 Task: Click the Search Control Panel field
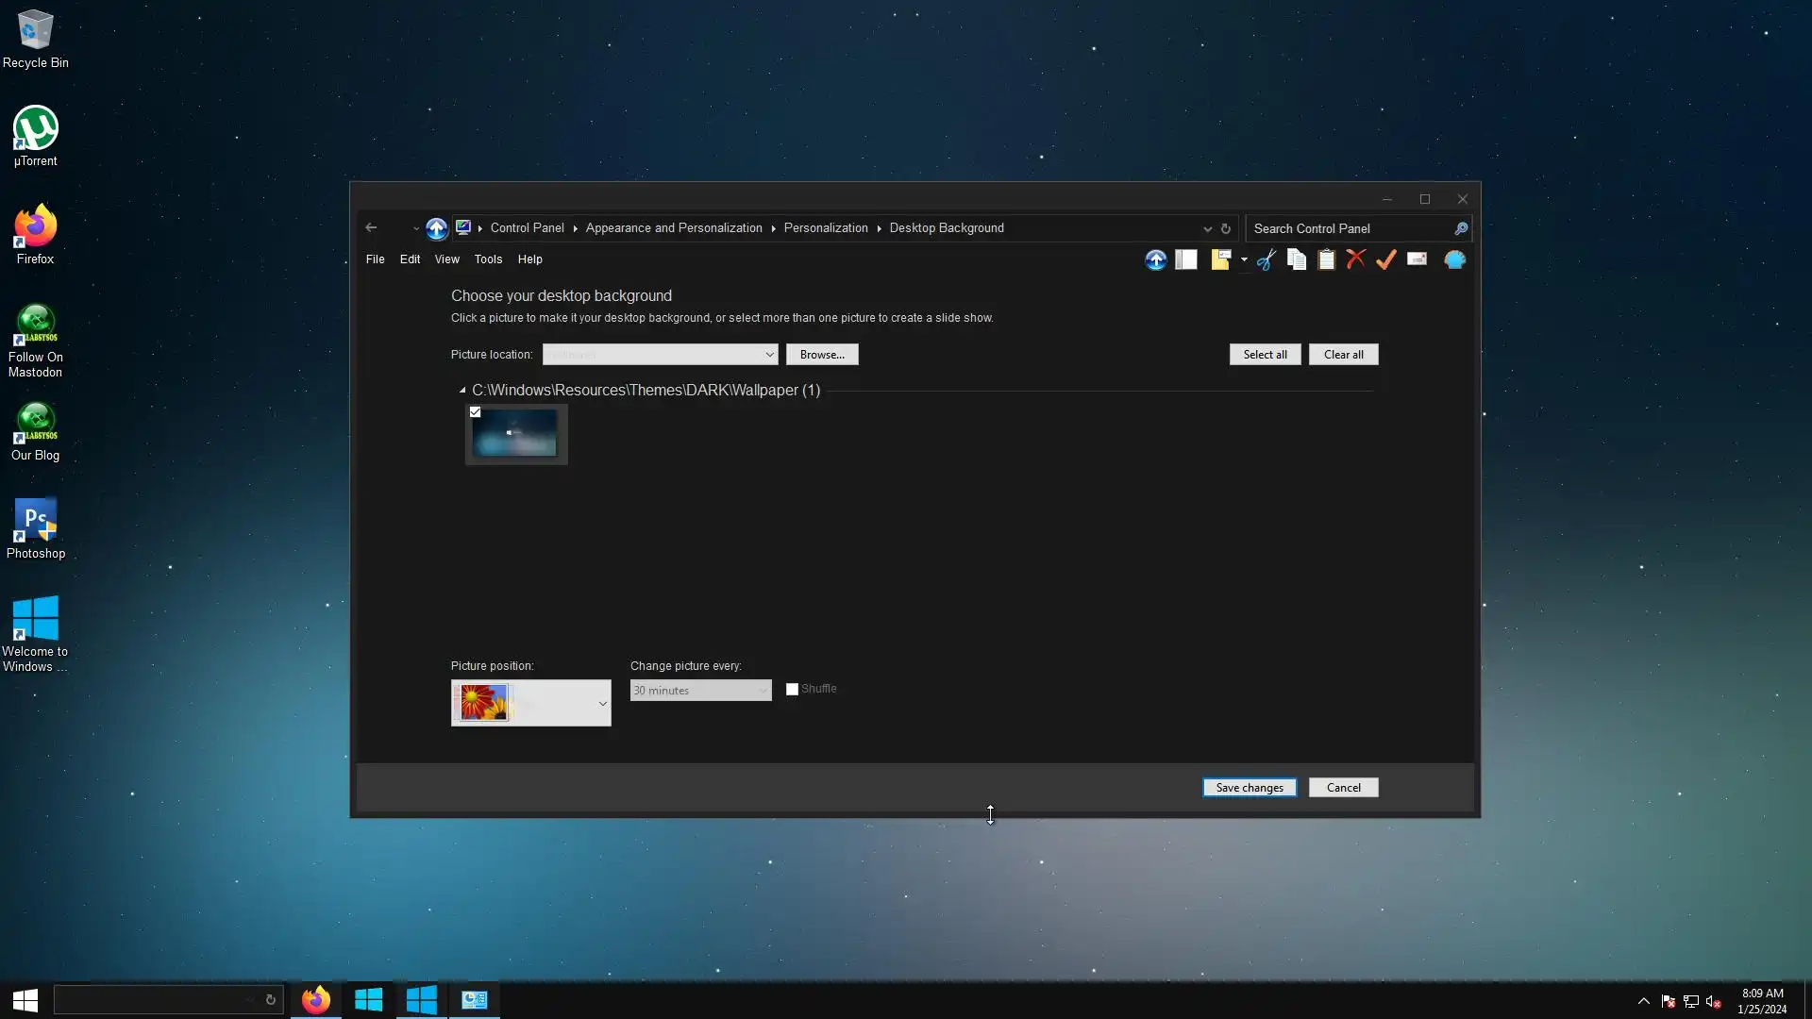[x=1350, y=229]
